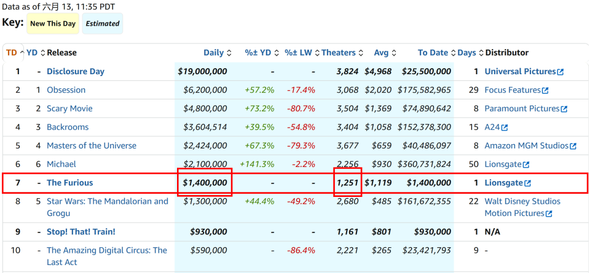Click the Estimated key swatch
Screen dimensions: 590x273
point(103,24)
